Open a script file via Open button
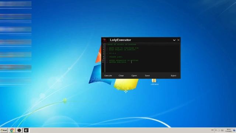The width and height of the screenshot is (236, 133). point(134,75)
